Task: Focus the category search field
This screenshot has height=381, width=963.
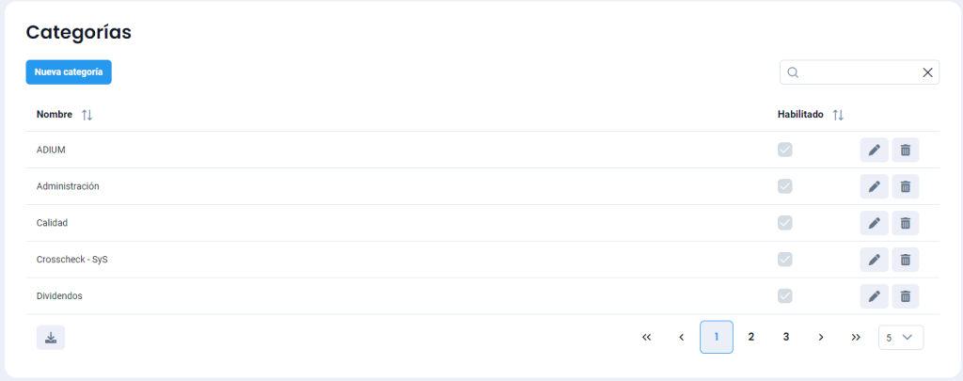Action: pos(858,72)
